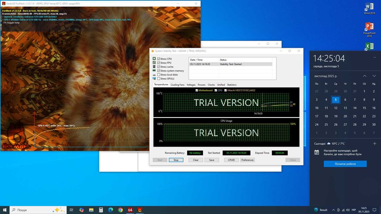The height and width of the screenshot is (214, 381).
Task: Uncheck the Stress CPU checkbox
Action: click(159, 59)
